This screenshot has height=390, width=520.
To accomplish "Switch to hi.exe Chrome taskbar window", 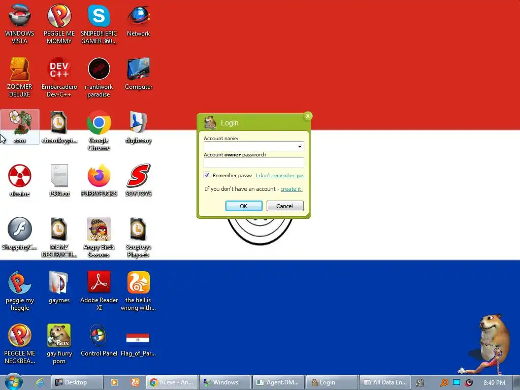I will tap(172, 382).
